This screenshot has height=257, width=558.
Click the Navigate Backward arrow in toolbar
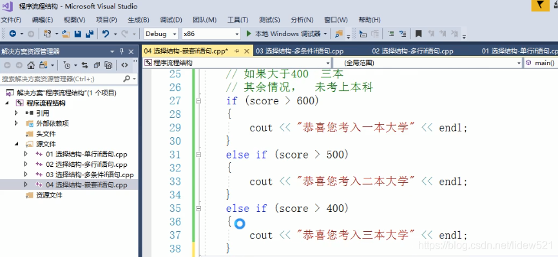(12, 33)
